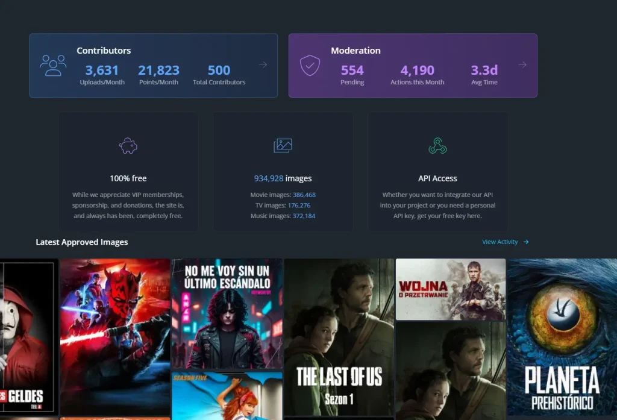
Task: Click the 100% free card title
Action: [128, 178]
